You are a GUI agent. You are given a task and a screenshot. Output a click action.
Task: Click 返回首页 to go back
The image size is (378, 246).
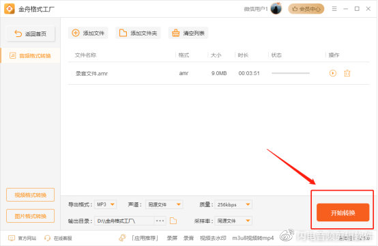[x=31, y=33]
